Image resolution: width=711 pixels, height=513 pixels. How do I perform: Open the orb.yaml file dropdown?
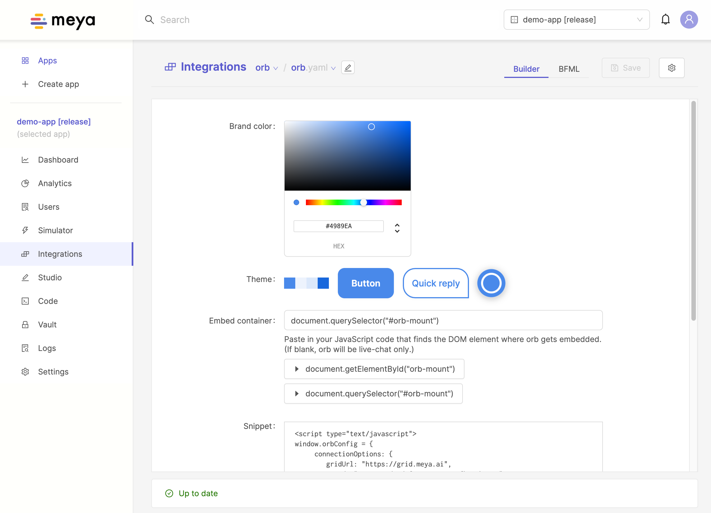[x=313, y=68]
